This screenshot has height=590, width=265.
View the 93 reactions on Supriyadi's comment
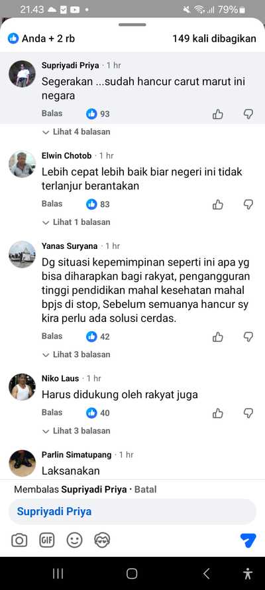tap(98, 114)
